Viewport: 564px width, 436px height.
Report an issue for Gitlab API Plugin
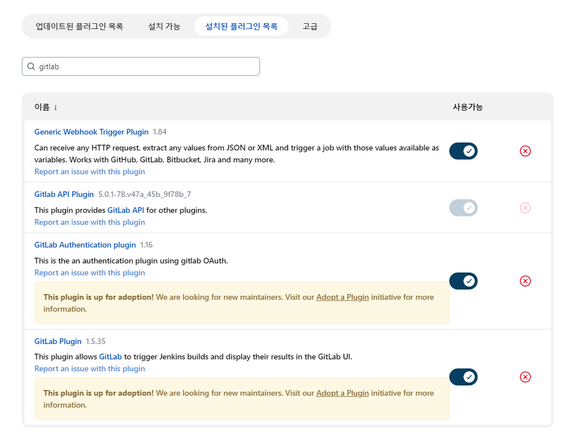[90, 222]
